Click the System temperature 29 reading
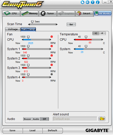Viewport: 113px width, 135px height. click(x=82, y=52)
